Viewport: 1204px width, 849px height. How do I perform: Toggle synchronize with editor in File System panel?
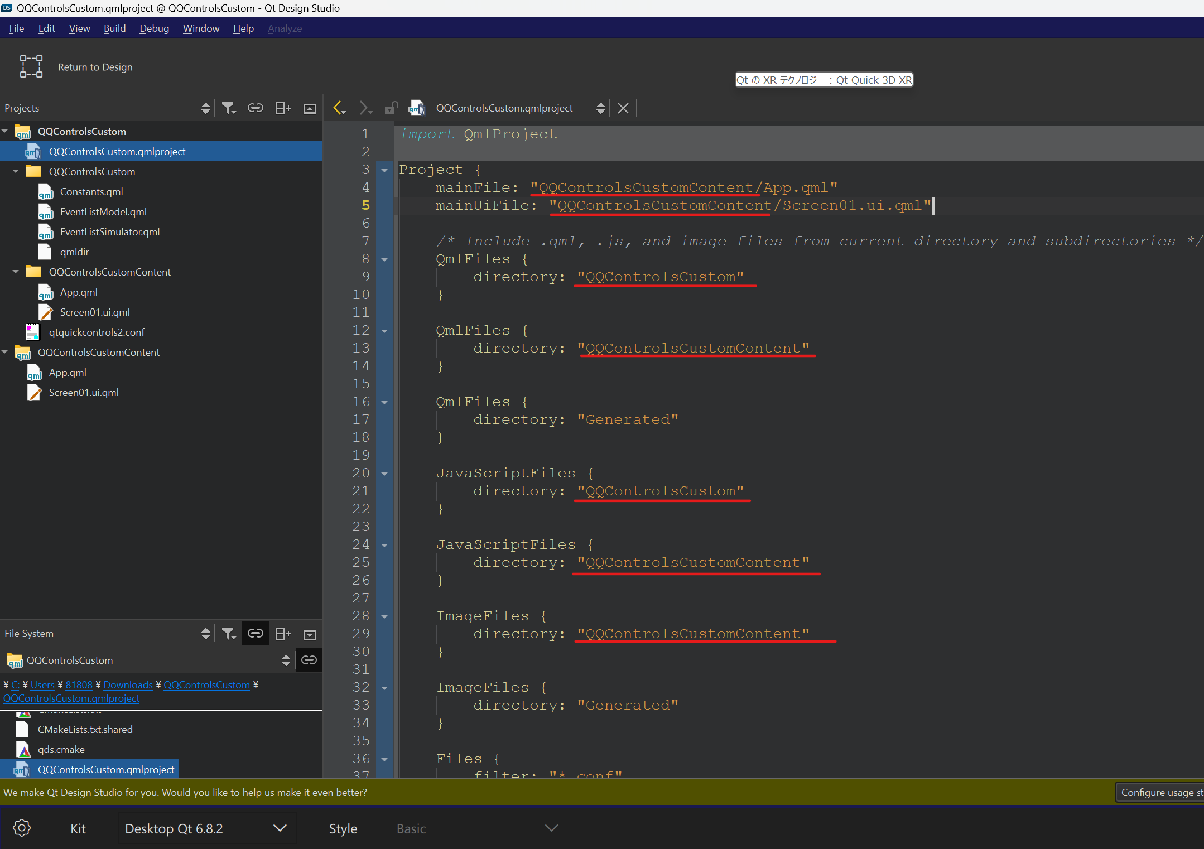[x=256, y=633]
